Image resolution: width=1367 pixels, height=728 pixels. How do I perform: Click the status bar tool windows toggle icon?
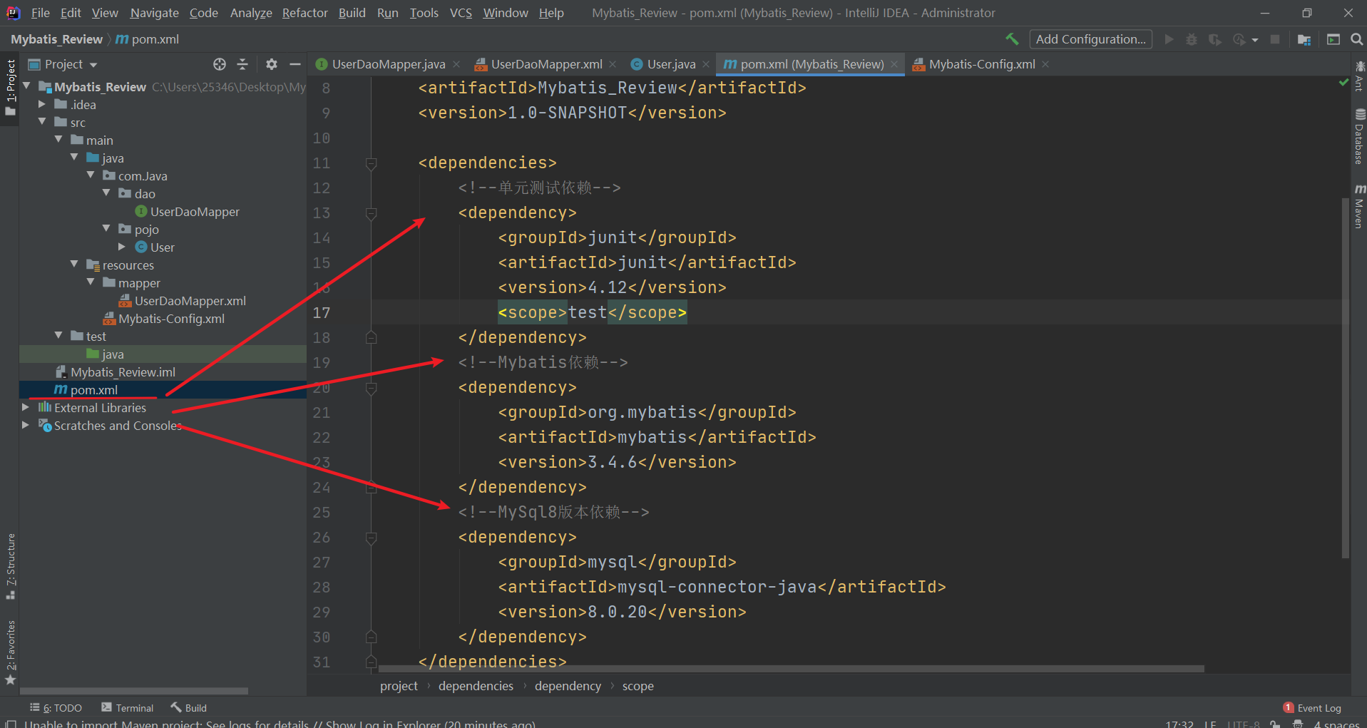[x=11, y=723]
